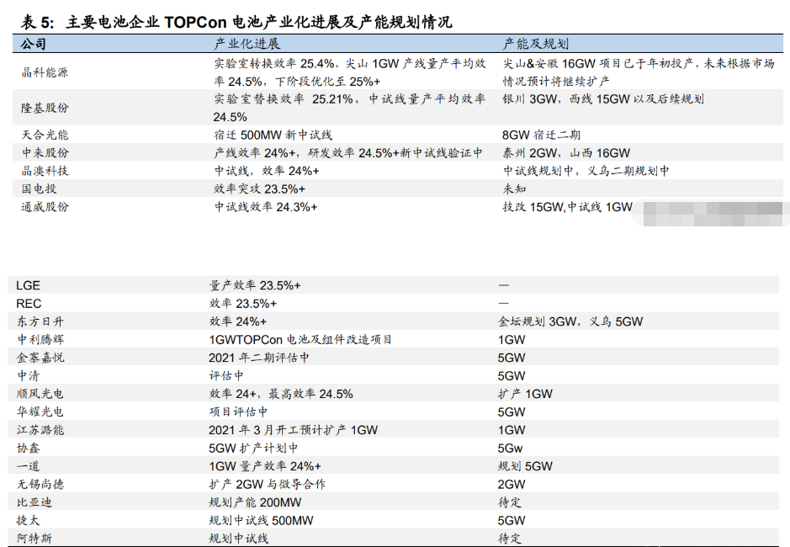Click '宿迁 500MW 新中试线' cell
Screen dimensions: 790x547
tap(273, 135)
